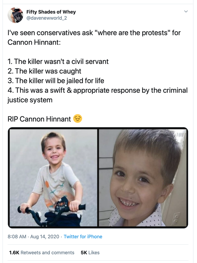Click the 1.6K retweet count number
The height and width of the screenshot is (263, 197).
[14, 253]
